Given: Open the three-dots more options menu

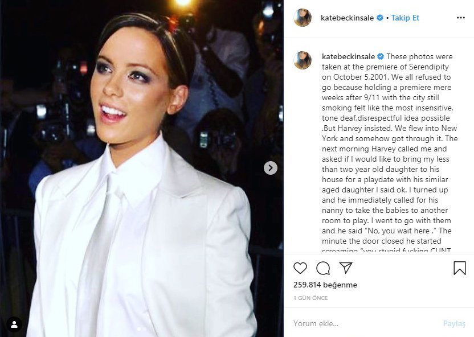Looking at the screenshot, I should pos(461,18).
